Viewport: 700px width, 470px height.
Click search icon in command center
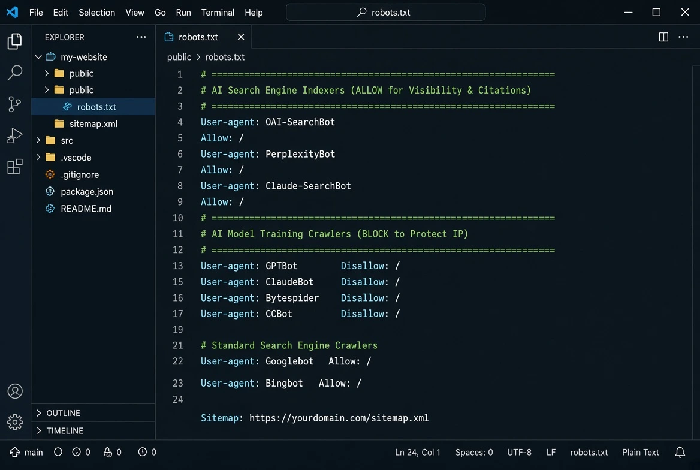click(361, 12)
